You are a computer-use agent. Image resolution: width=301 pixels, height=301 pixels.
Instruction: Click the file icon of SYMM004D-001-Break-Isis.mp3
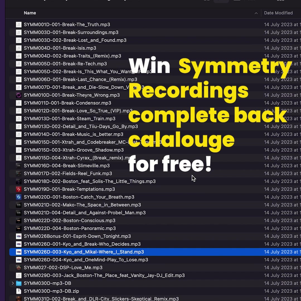tap(19, 48)
